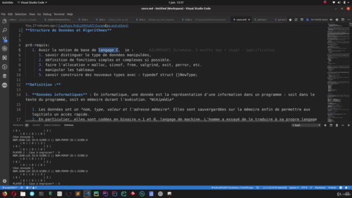352x198 pixels.
Task: Open the Source Control view
Action: [x=4, y=40]
